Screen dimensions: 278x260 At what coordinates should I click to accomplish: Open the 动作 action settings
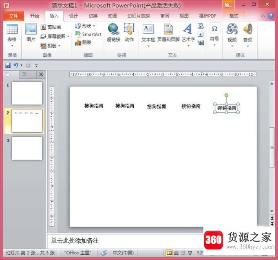click(129, 33)
